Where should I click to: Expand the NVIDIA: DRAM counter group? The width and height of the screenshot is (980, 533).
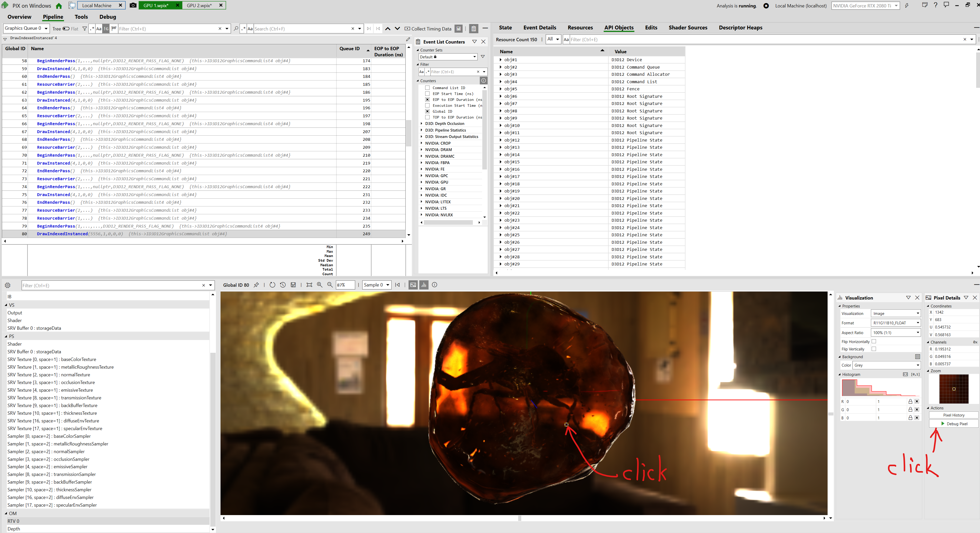coord(422,150)
